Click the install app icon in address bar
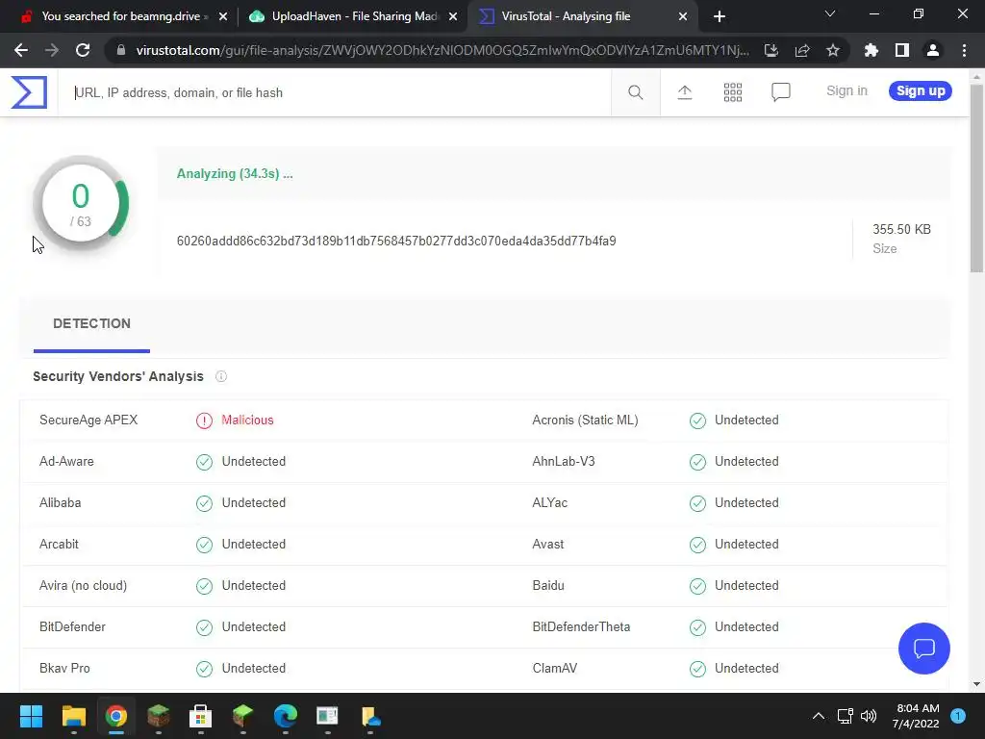985x739 pixels. pyautogui.click(x=770, y=50)
